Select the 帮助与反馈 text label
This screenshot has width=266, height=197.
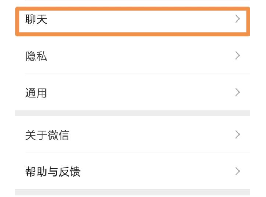(x=53, y=172)
